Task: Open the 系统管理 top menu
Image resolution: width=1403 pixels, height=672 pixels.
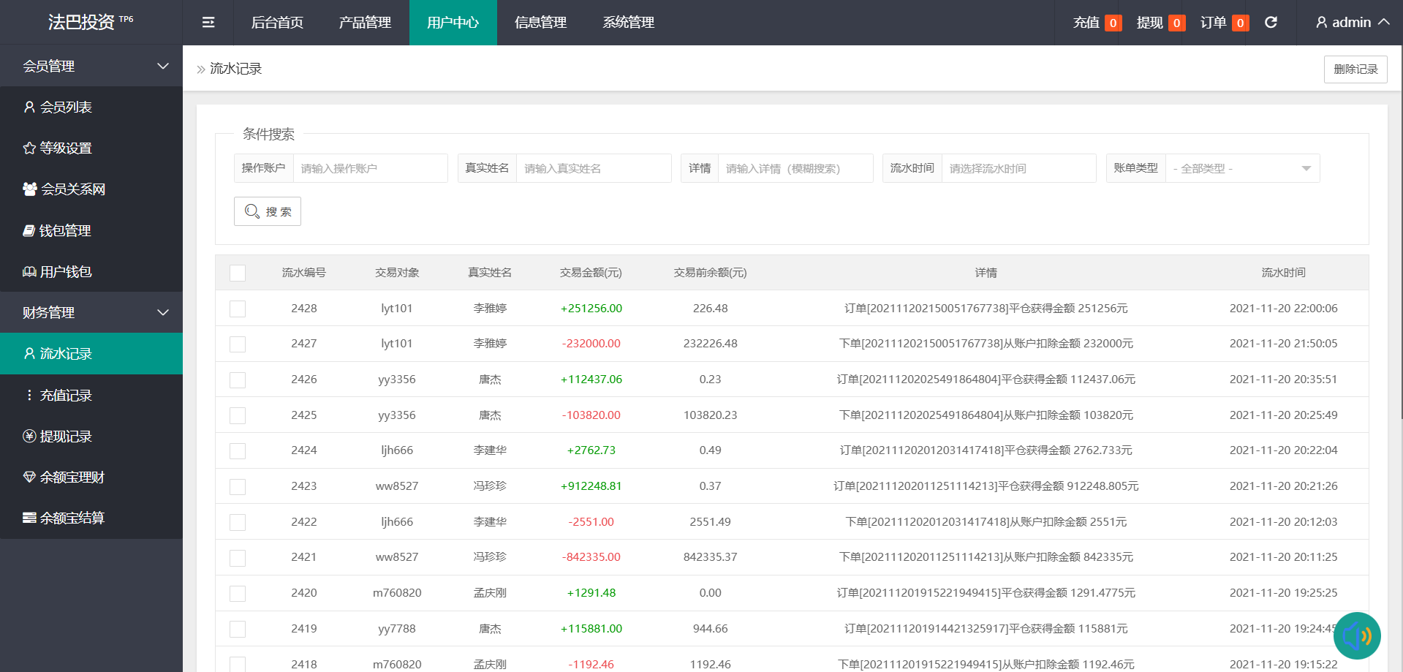Action: [628, 23]
